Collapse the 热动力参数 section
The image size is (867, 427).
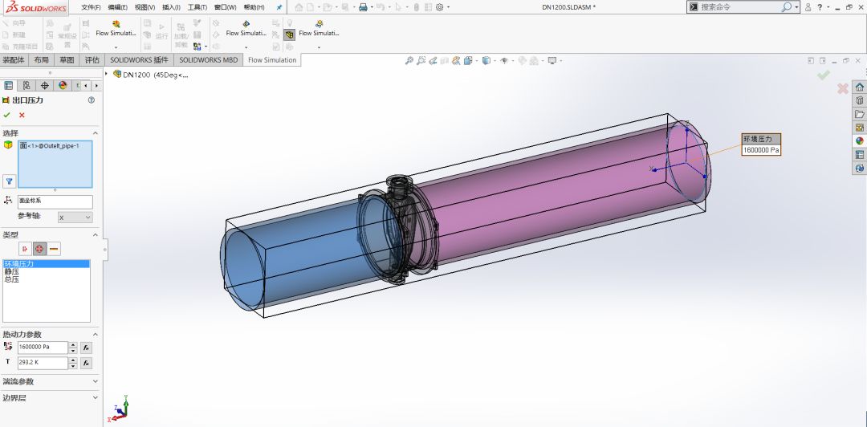pyautogui.click(x=95, y=335)
